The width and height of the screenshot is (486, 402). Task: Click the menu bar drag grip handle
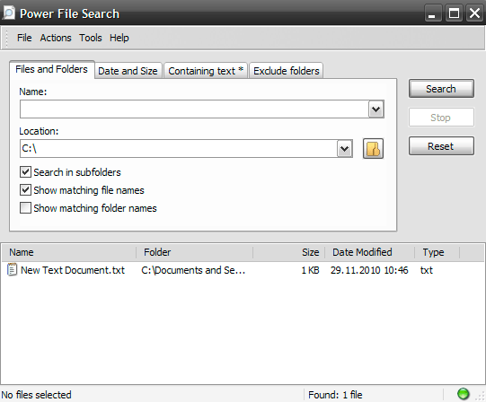[x=6, y=38]
